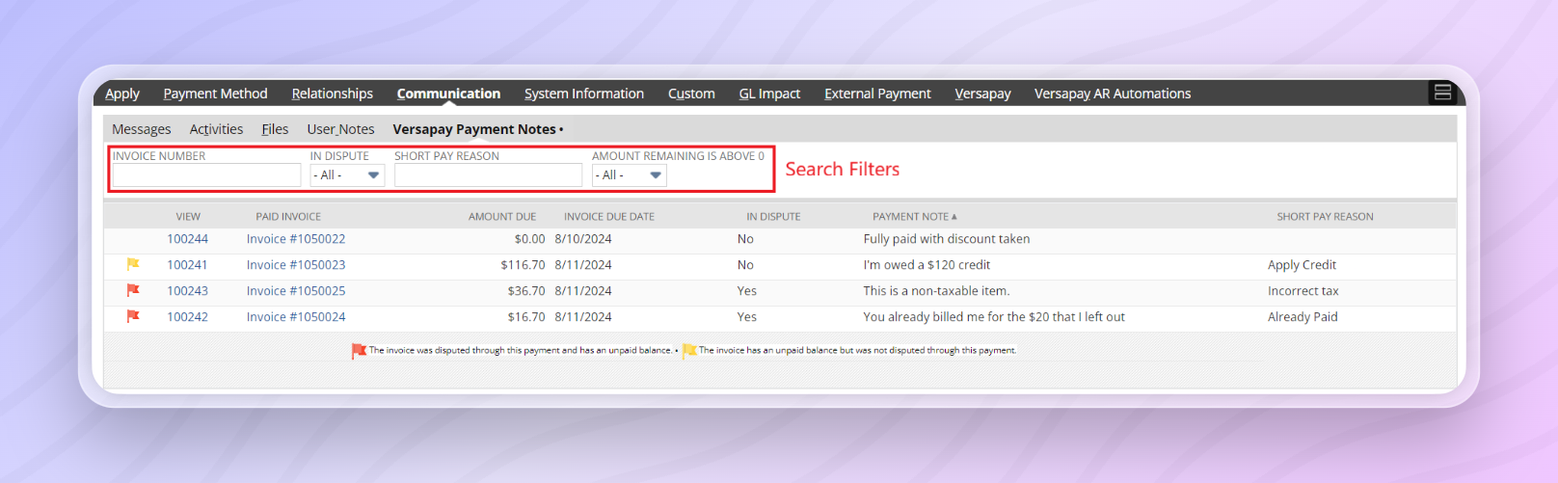Viewport: 1558px width, 483px height.
Task: Open the Files subtab
Action: click(275, 129)
